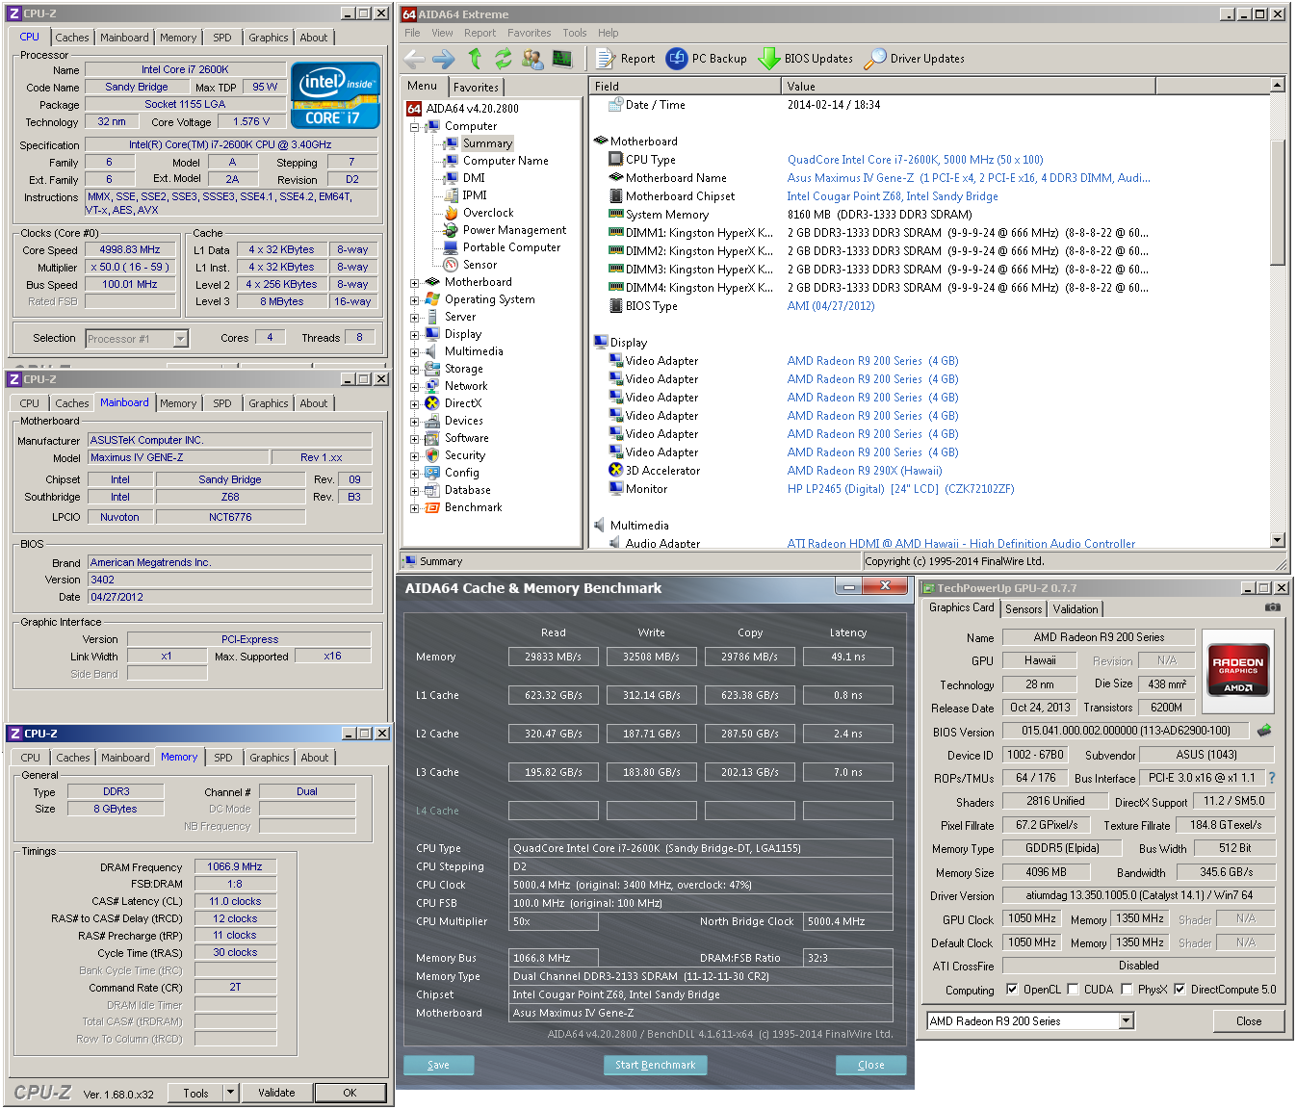
Task: Switch to the Validation tab in GPU-Z
Action: point(1075,609)
